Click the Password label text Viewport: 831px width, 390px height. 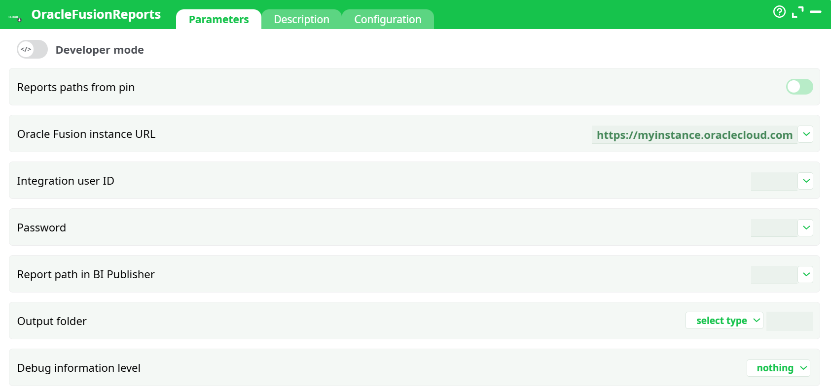41,227
